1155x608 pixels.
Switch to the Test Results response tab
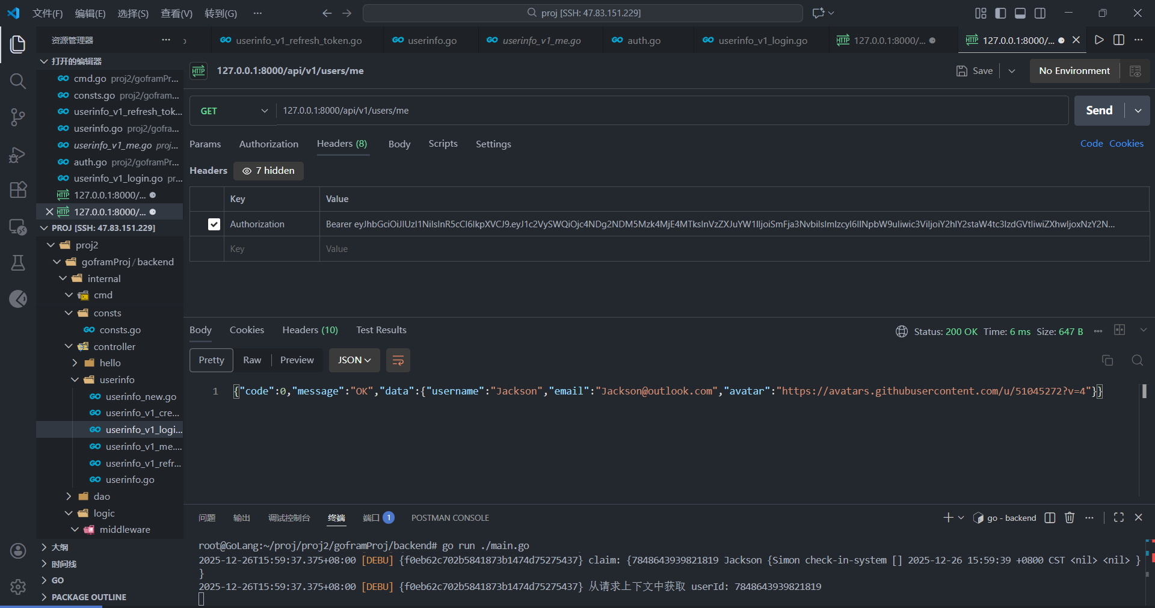381,330
